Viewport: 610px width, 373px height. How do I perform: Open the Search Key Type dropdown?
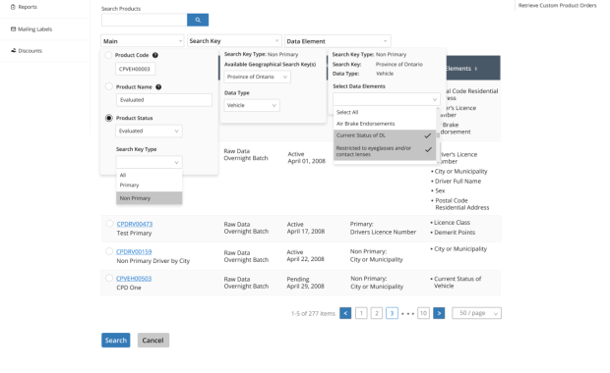tap(149, 162)
